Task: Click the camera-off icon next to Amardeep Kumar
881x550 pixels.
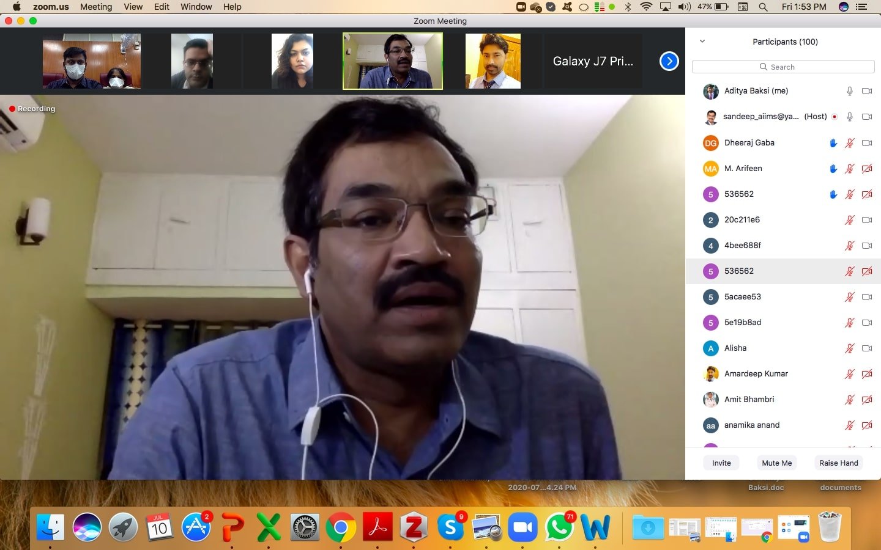Action: [x=867, y=374]
